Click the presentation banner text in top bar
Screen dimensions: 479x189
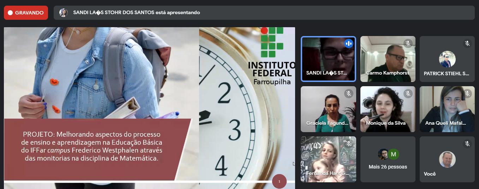[x=137, y=13]
